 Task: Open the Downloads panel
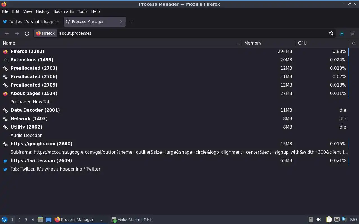(342, 33)
